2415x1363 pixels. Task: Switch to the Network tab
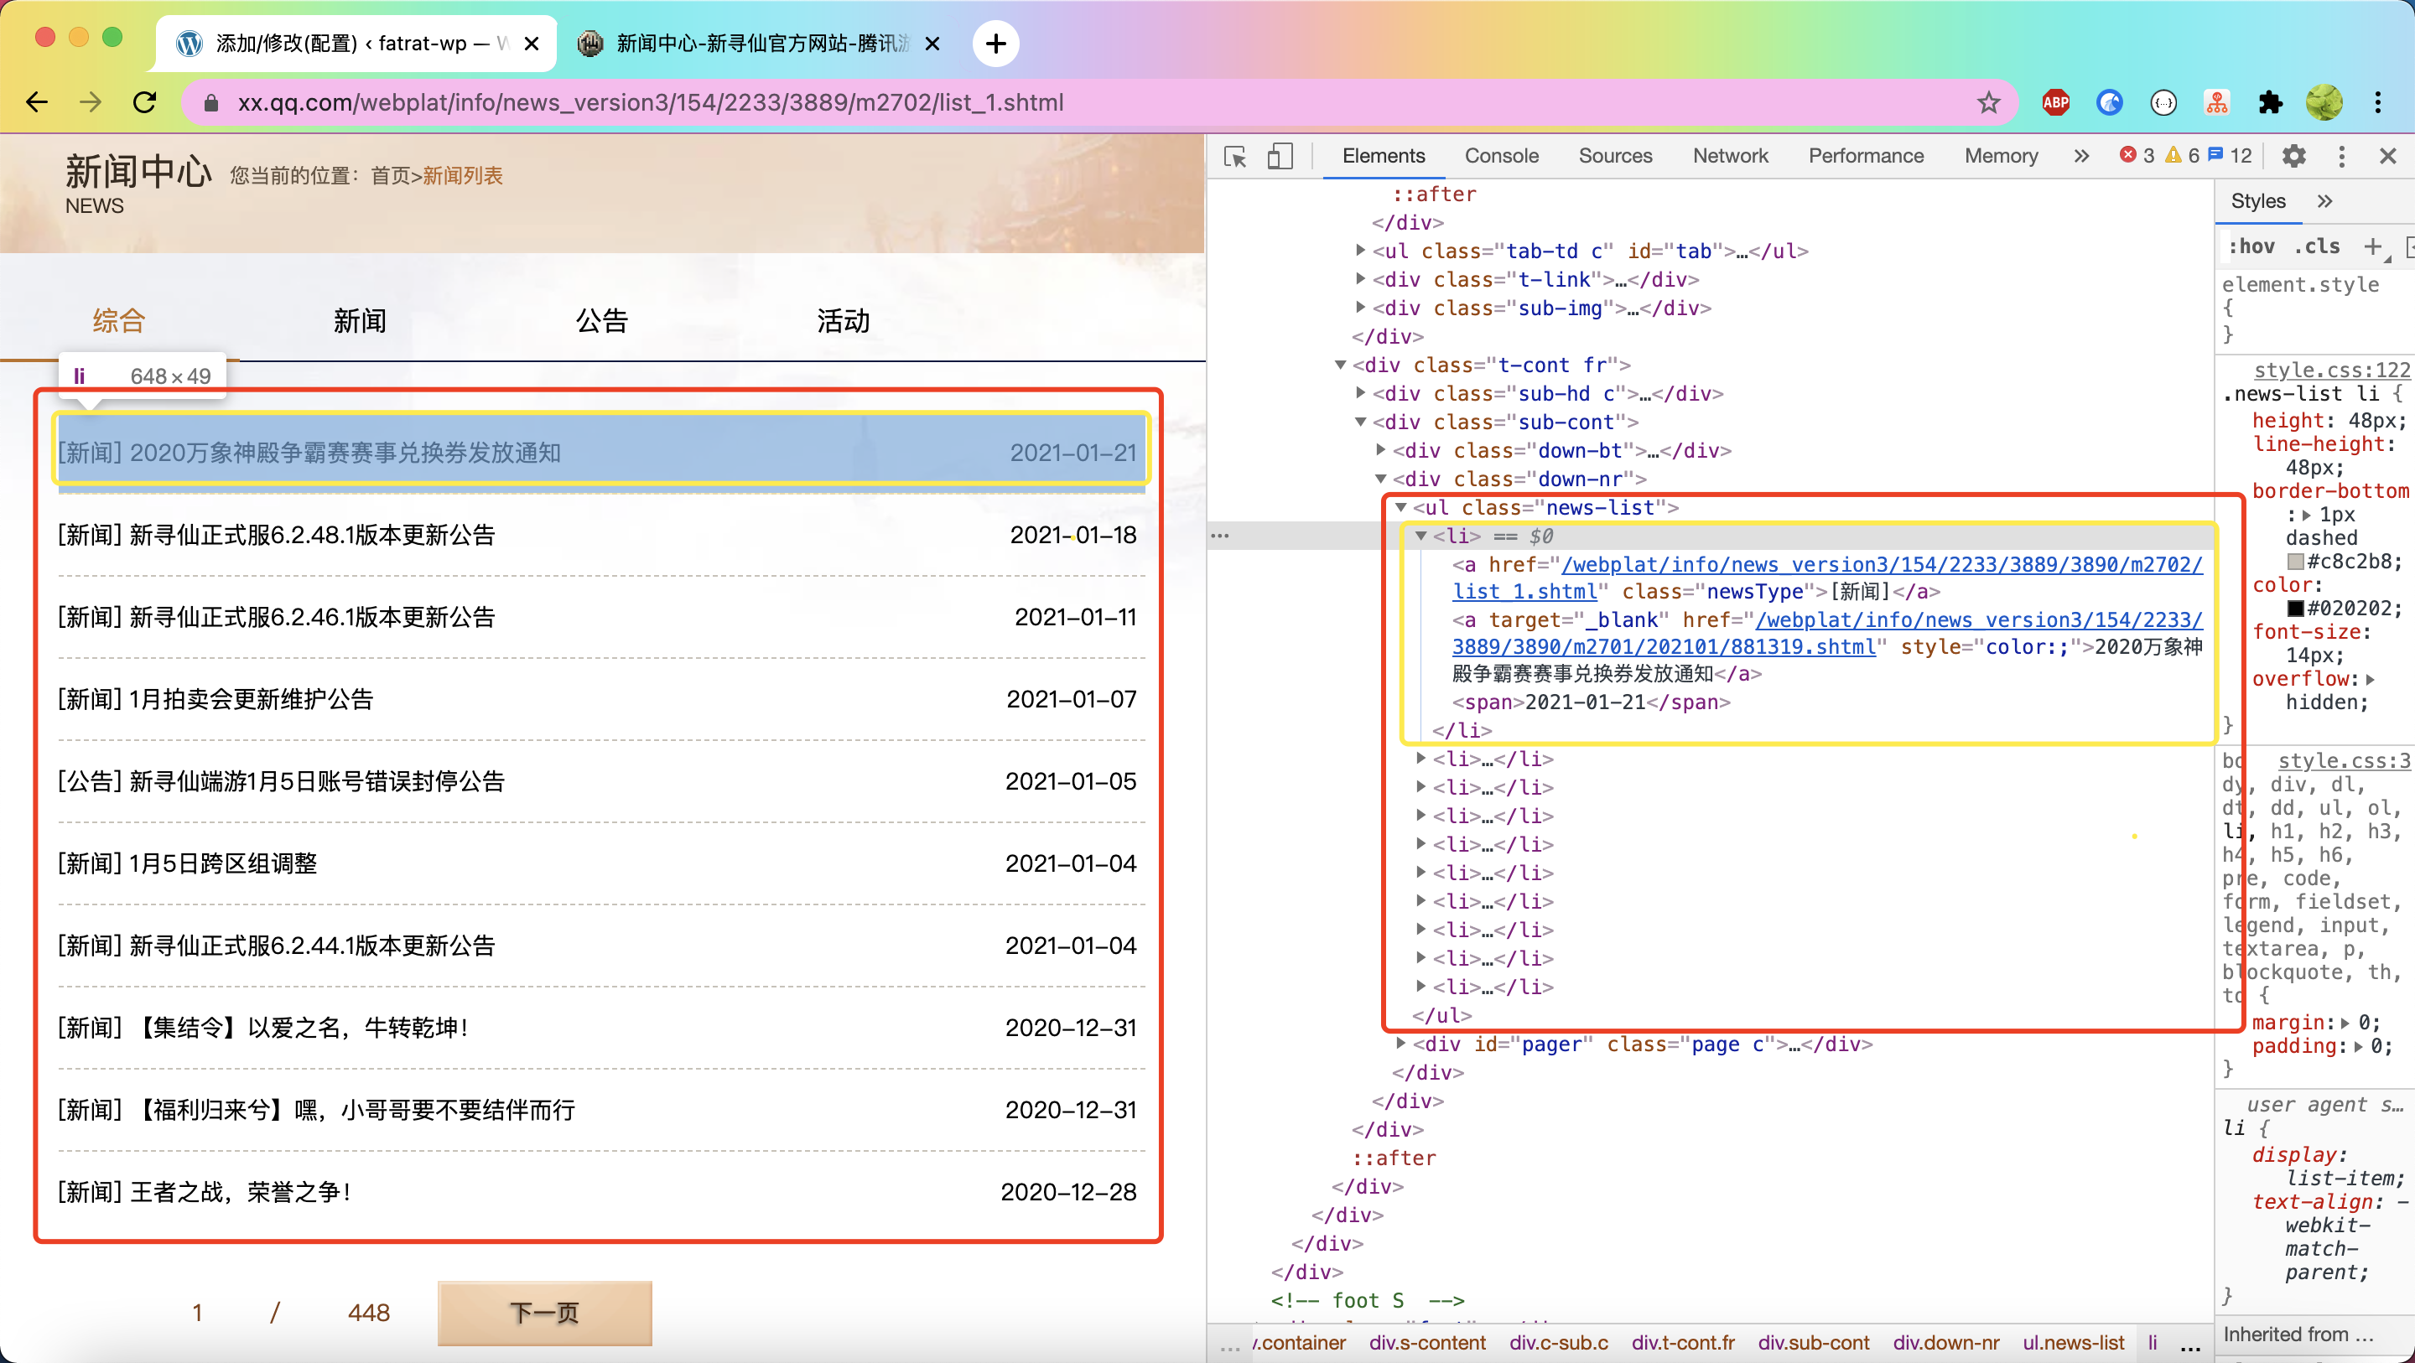click(1731, 156)
